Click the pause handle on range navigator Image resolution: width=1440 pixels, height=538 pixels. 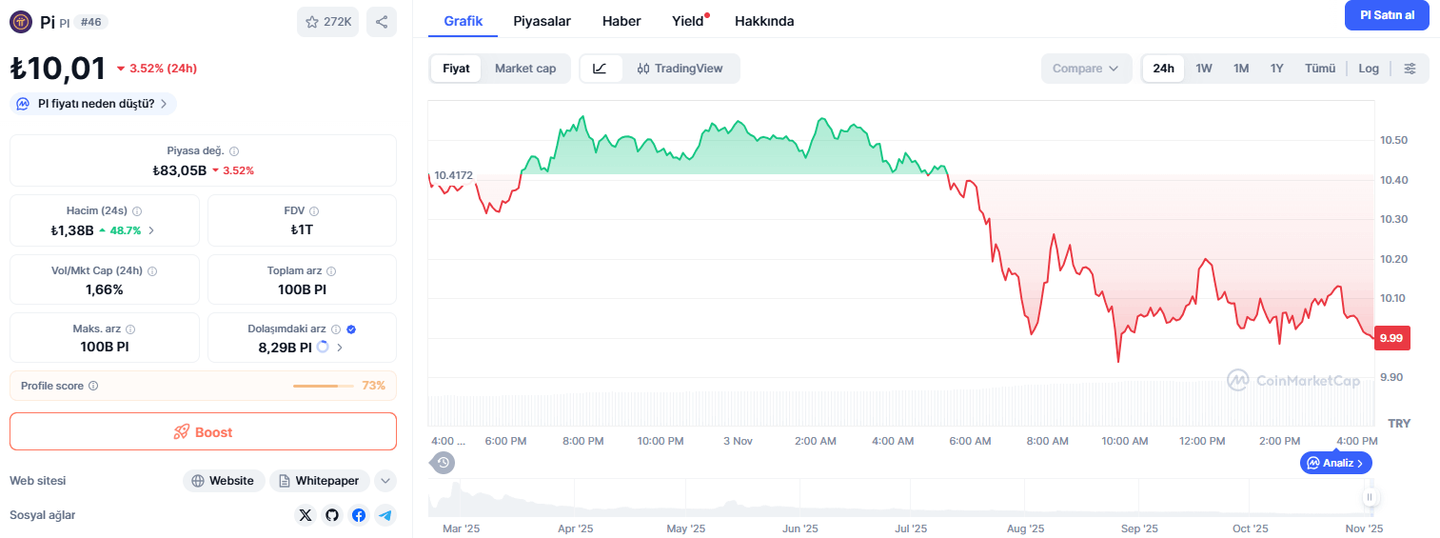(x=1370, y=496)
